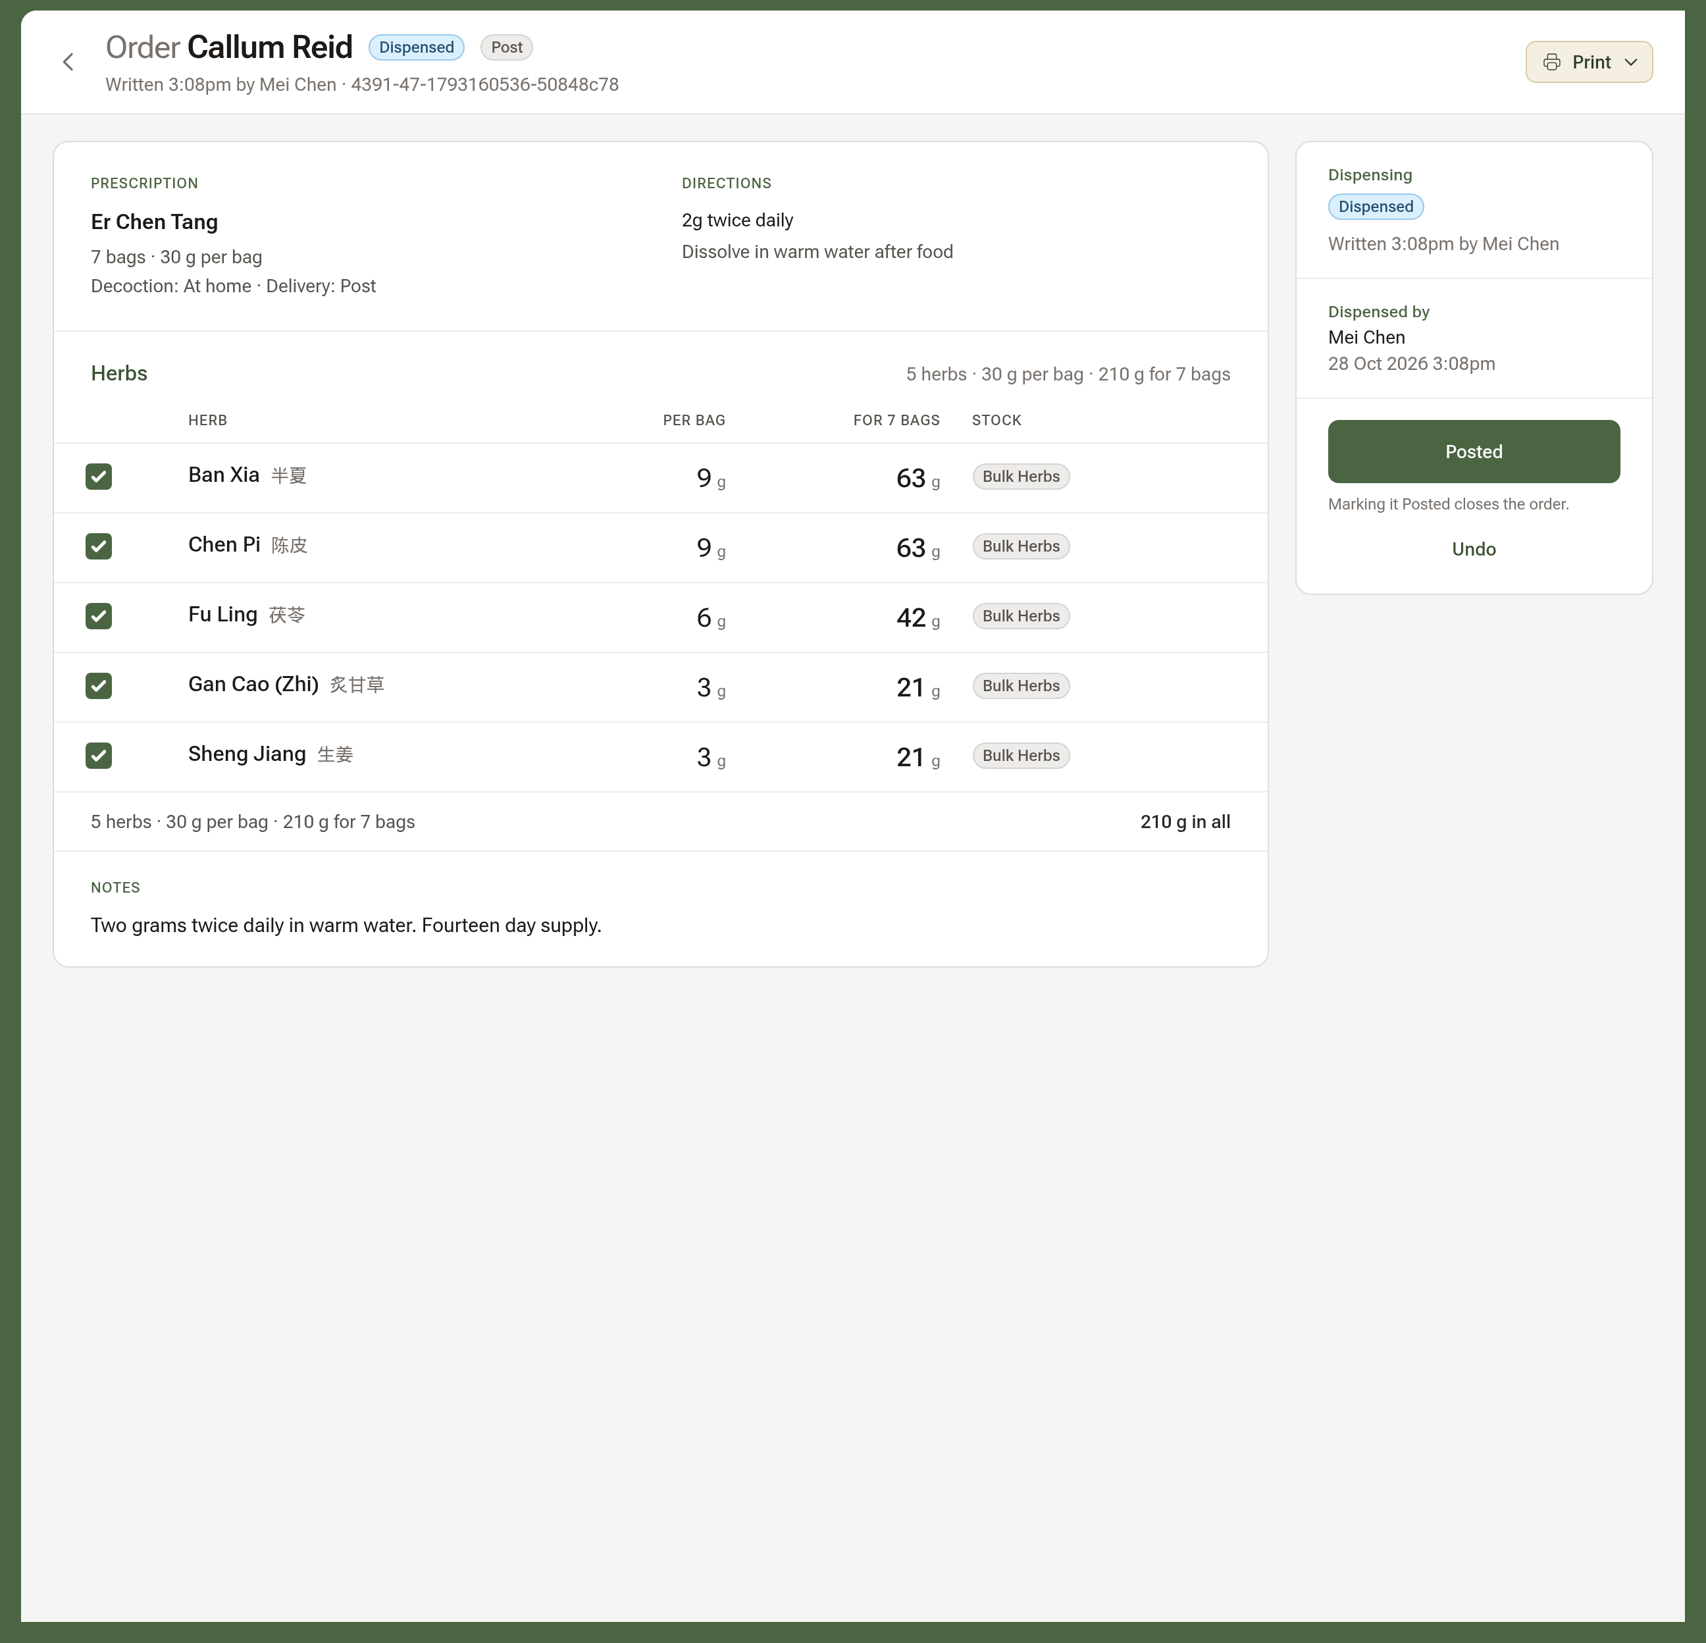Screen dimensions: 1706x1643
Task: Toggle the Fu Ling herb checkbox
Action: (x=98, y=615)
